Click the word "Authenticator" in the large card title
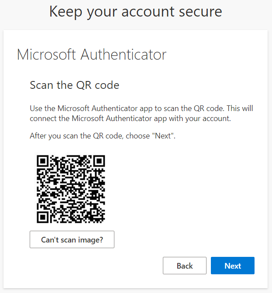The height and width of the screenshot is (293, 272). 124,54
